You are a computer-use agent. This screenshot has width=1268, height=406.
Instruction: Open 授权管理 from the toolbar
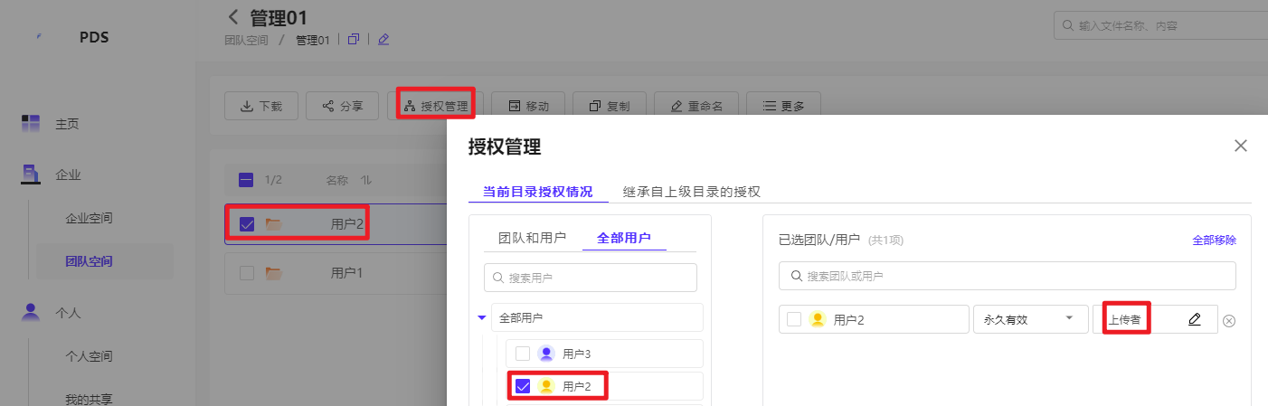coord(436,106)
